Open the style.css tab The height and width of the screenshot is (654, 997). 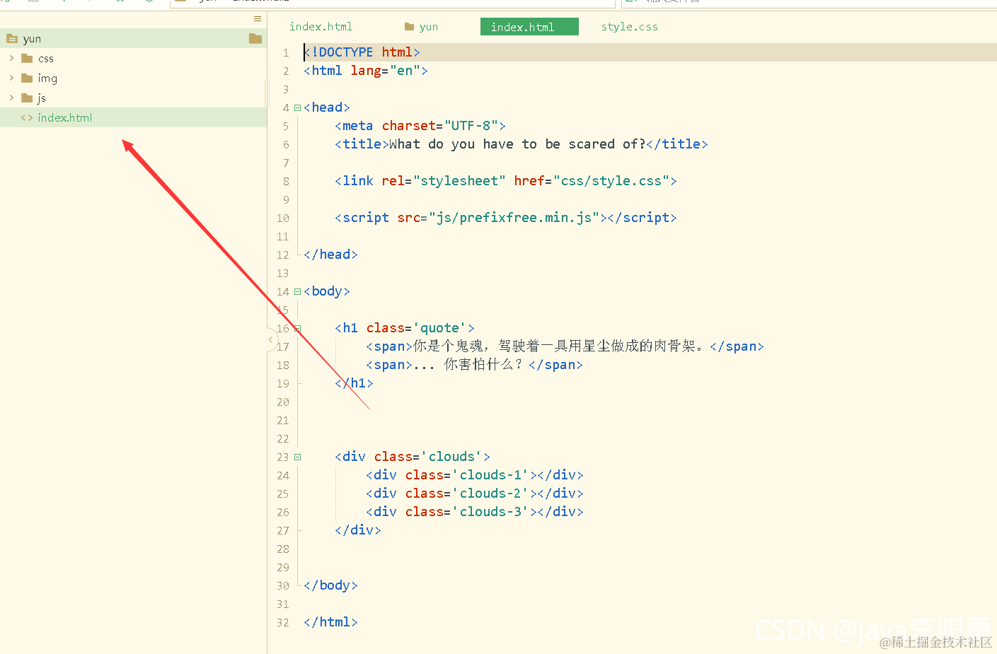(629, 27)
